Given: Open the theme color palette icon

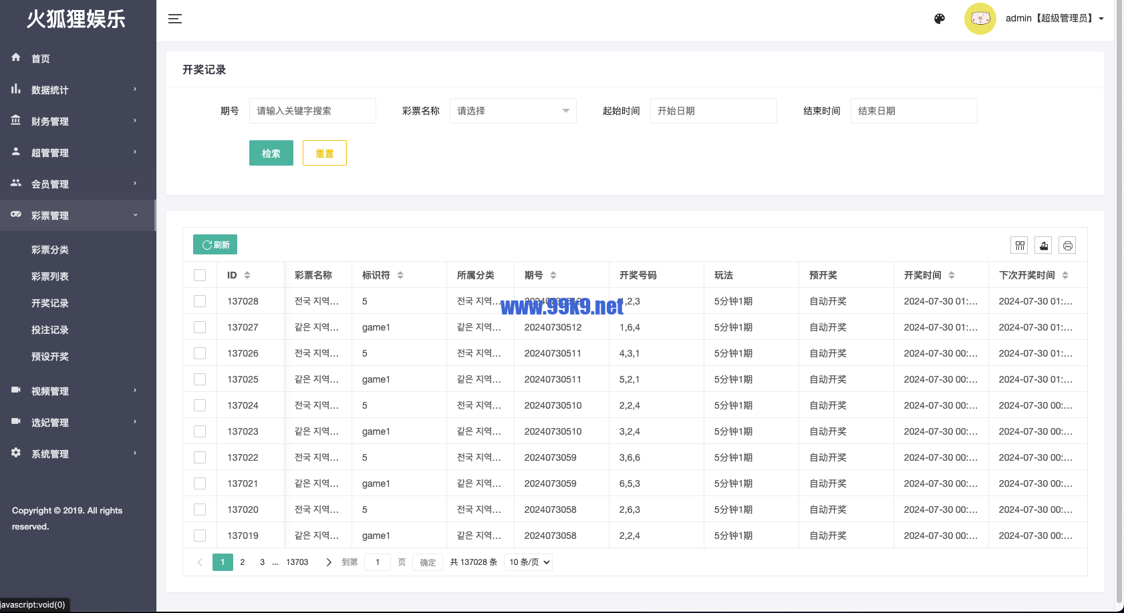Looking at the screenshot, I should tap(940, 19).
